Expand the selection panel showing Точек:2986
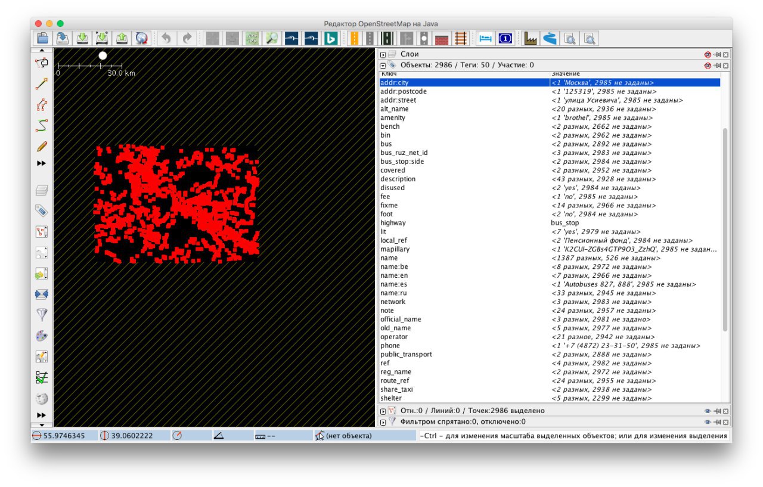The width and height of the screenshot is (763, 487). (383, 411)
